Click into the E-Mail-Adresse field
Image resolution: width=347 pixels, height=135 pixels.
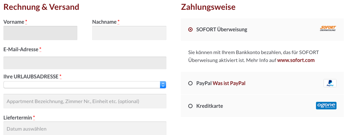85,63
